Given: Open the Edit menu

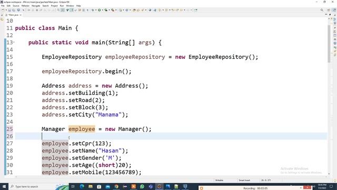Looking at the screenshot, I should click(x=8, y=6).
